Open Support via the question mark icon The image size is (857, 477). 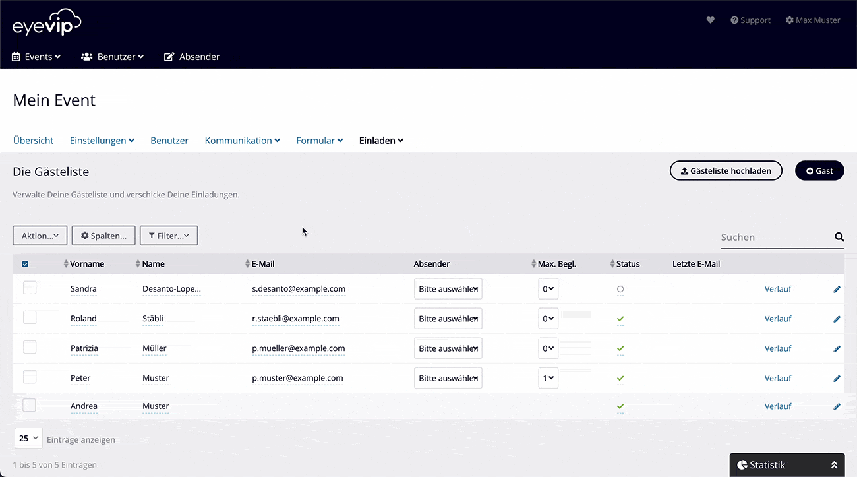point(735,20)
